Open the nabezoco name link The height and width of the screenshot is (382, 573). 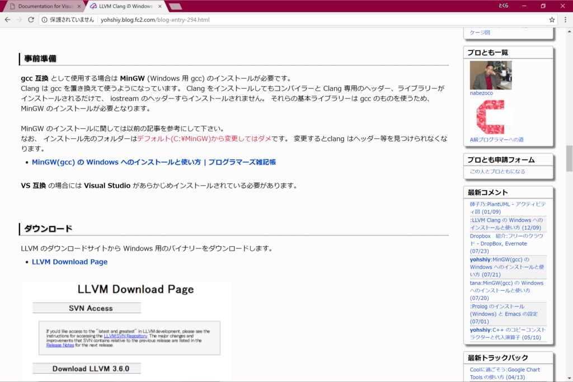(x=481, y=93)
